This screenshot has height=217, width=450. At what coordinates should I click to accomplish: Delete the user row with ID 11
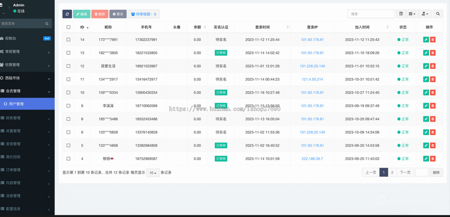[433, 79]
